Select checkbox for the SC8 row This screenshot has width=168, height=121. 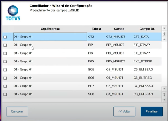click(x=5, y=95)
